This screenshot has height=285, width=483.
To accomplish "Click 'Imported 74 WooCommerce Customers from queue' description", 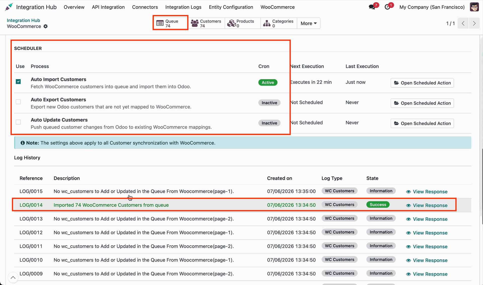I will [111, 205].
